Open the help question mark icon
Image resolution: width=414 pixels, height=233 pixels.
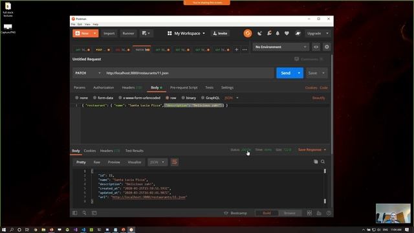click(x=329, y=213)
